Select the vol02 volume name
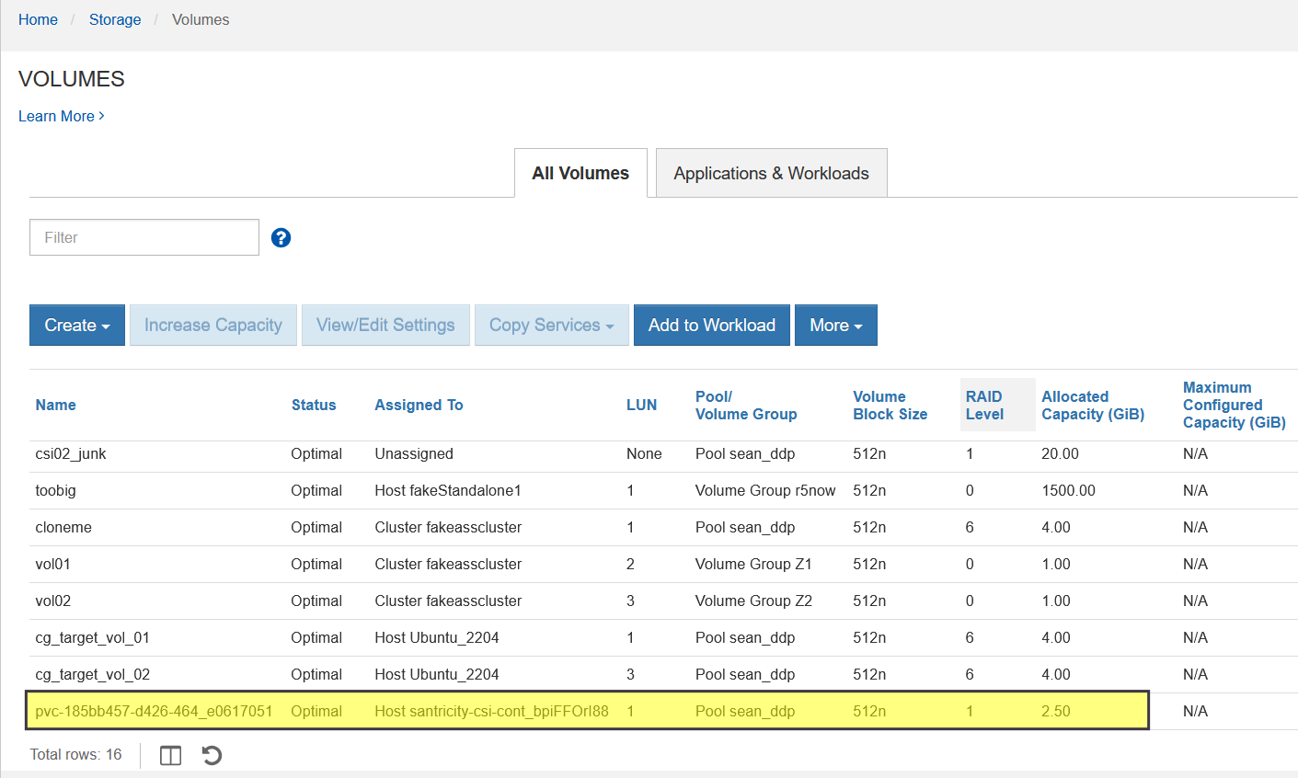1298x778 pixels. (53, 601)
